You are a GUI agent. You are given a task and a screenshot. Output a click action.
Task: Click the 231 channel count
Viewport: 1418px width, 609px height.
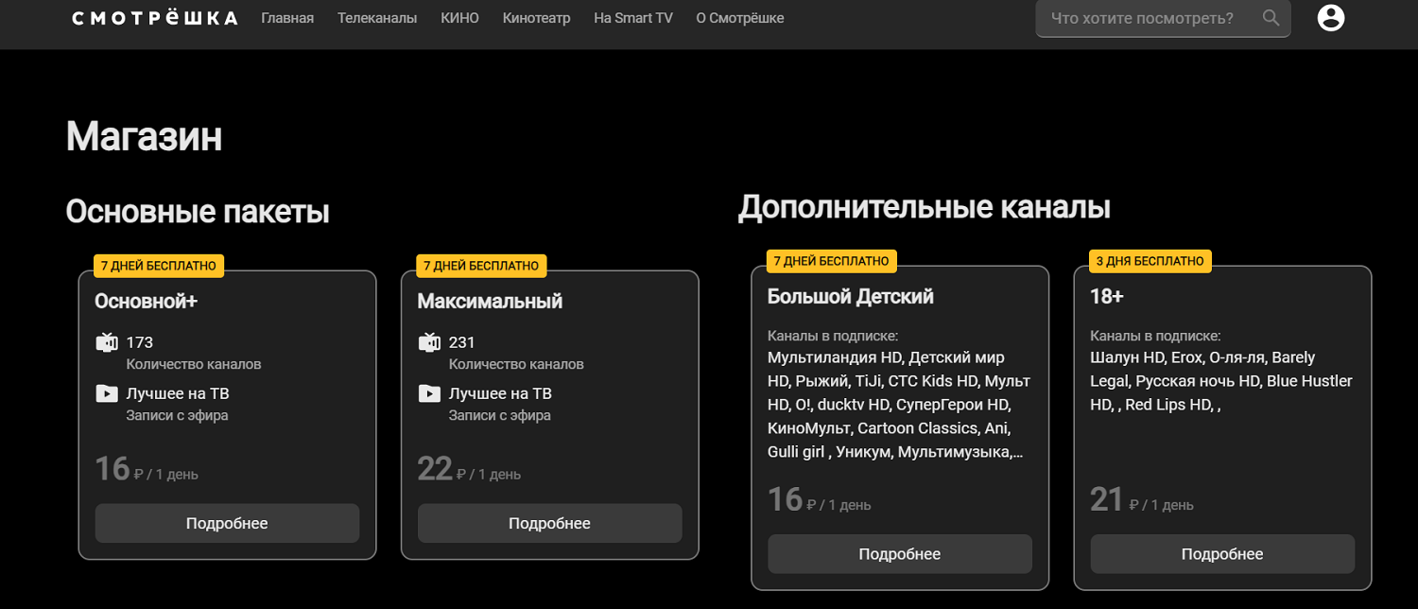[x=462, y=342]
